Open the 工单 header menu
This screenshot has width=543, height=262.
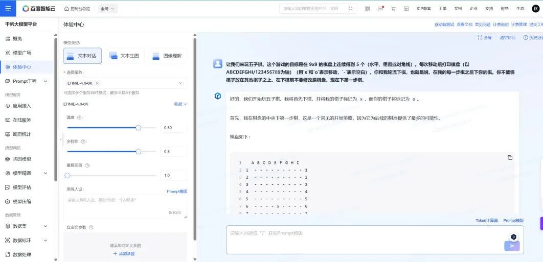point(442,9)
